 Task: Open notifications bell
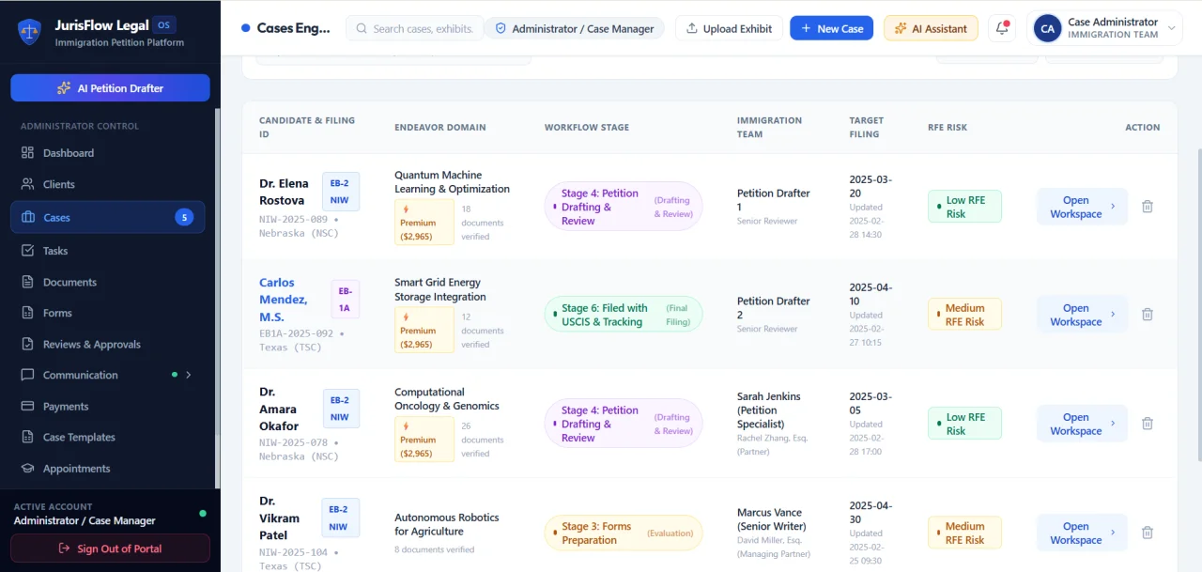coord(1002,28)
